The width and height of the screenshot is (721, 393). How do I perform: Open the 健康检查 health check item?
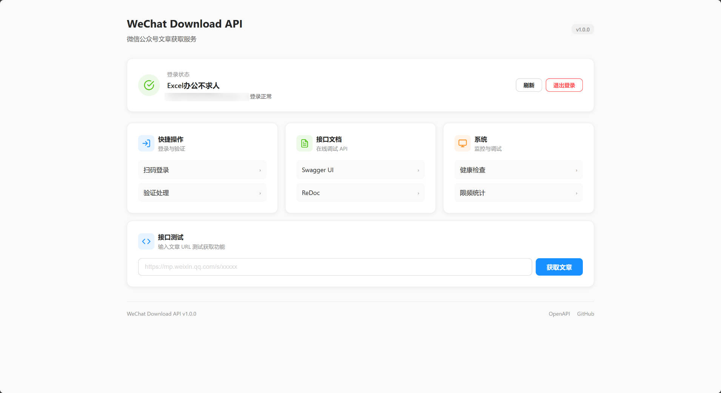point(518,170)
